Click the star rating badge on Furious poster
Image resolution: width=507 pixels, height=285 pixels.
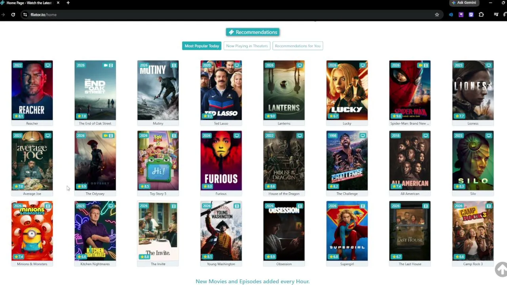(208, 186)
